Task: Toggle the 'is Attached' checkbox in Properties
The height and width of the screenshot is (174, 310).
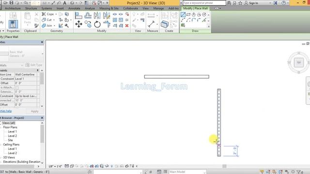Action: tap(17, 87)
